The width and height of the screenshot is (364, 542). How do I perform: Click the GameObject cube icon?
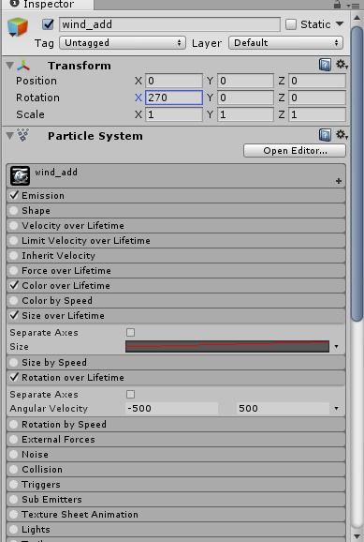pos(18,27)
